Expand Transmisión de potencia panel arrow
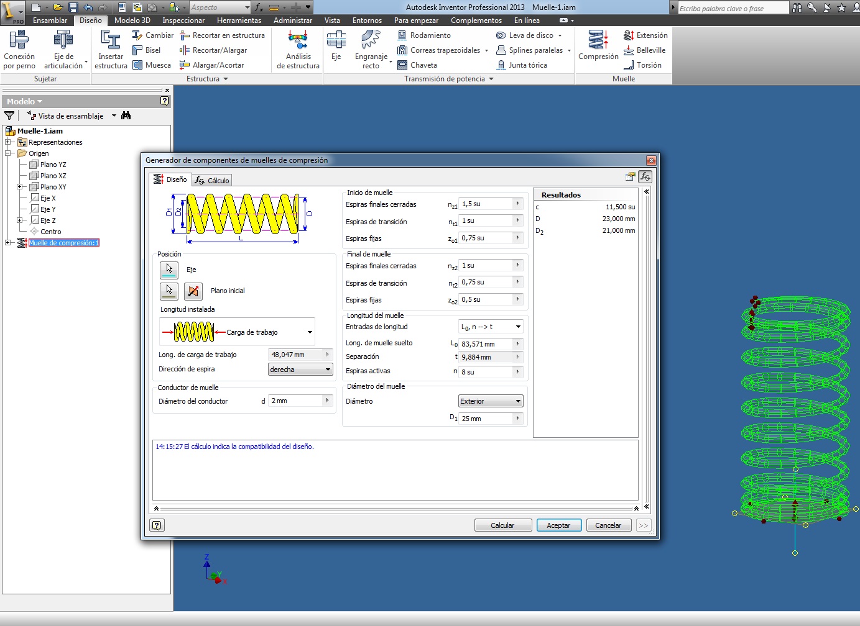The width and height of the screenshot is (860, 626). [491, 79]
